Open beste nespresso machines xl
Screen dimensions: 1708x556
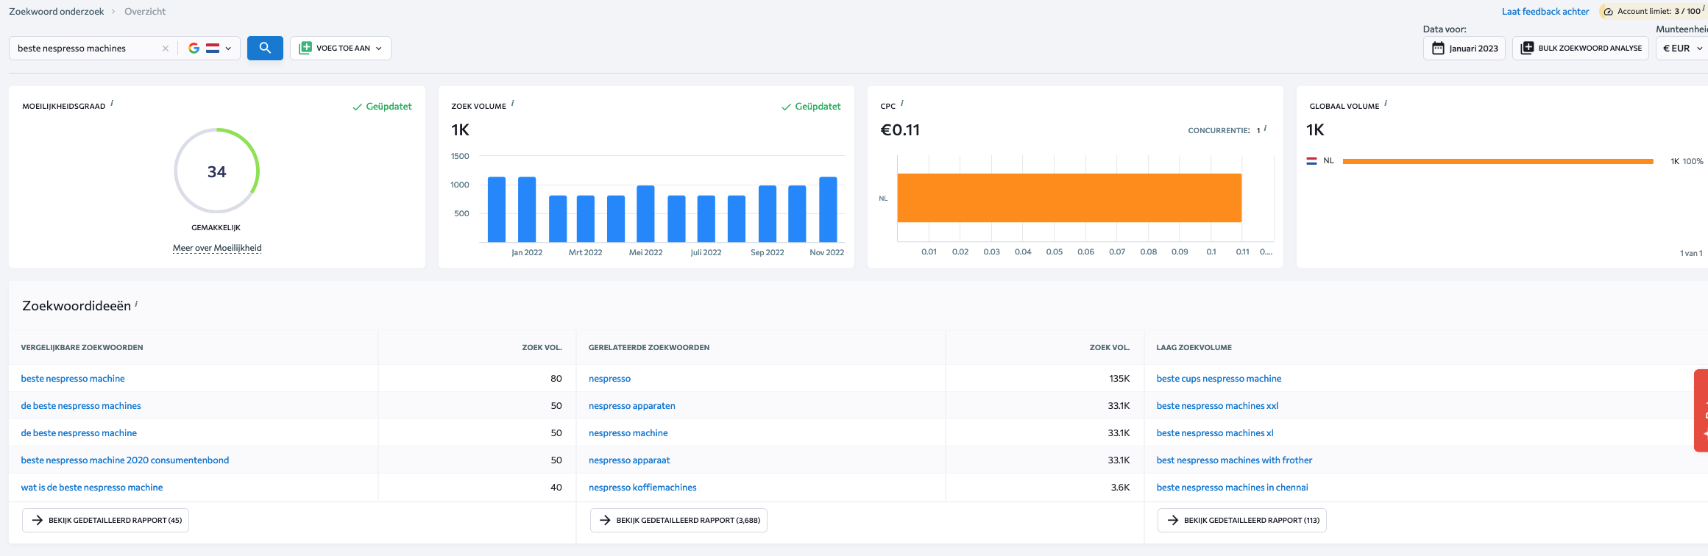[1215, 433]
